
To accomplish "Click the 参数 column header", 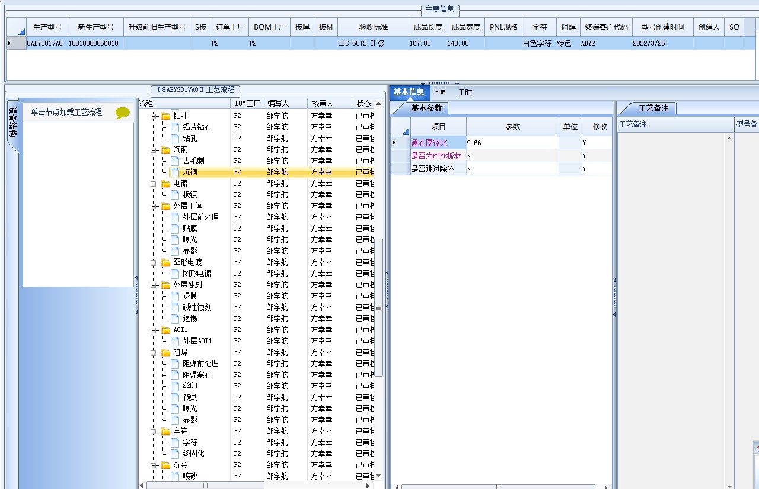I will (x=512, y=127).
